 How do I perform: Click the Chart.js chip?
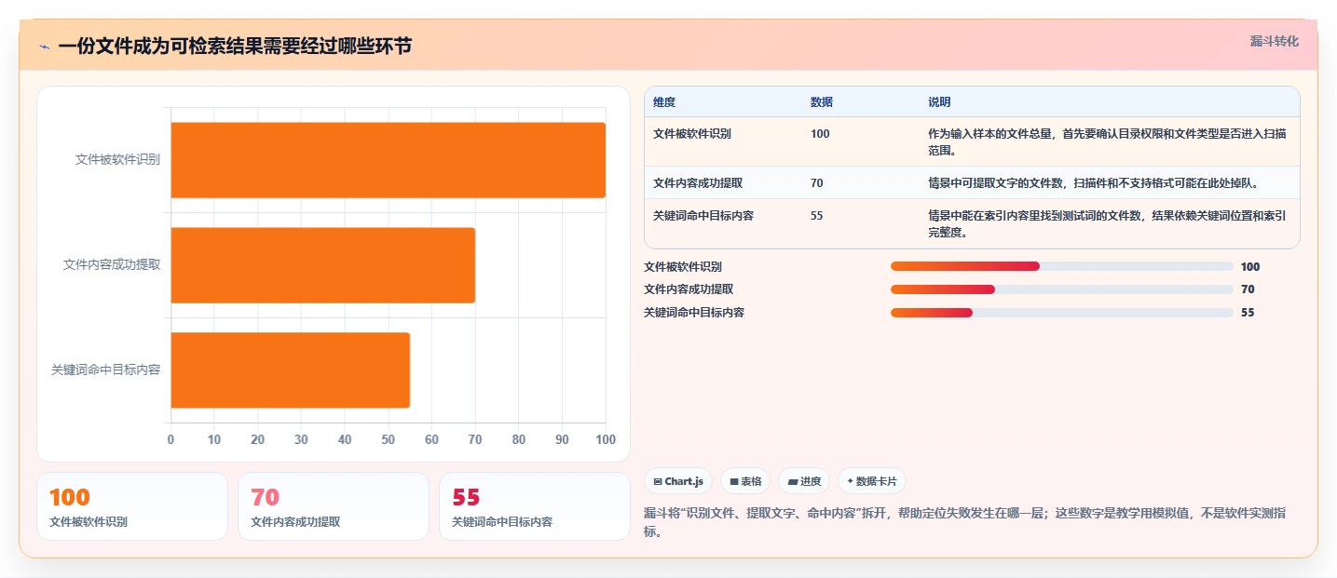pos(678,481)
